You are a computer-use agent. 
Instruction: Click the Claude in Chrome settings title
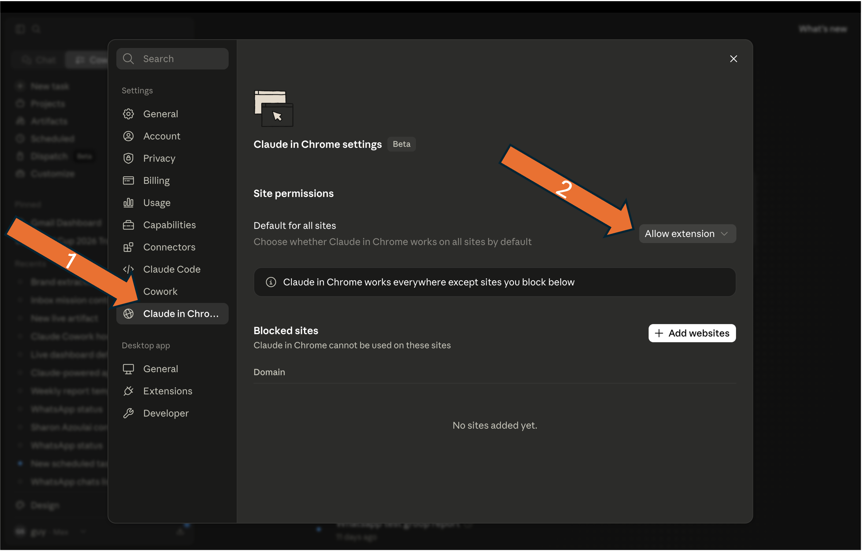coord(318,144)
